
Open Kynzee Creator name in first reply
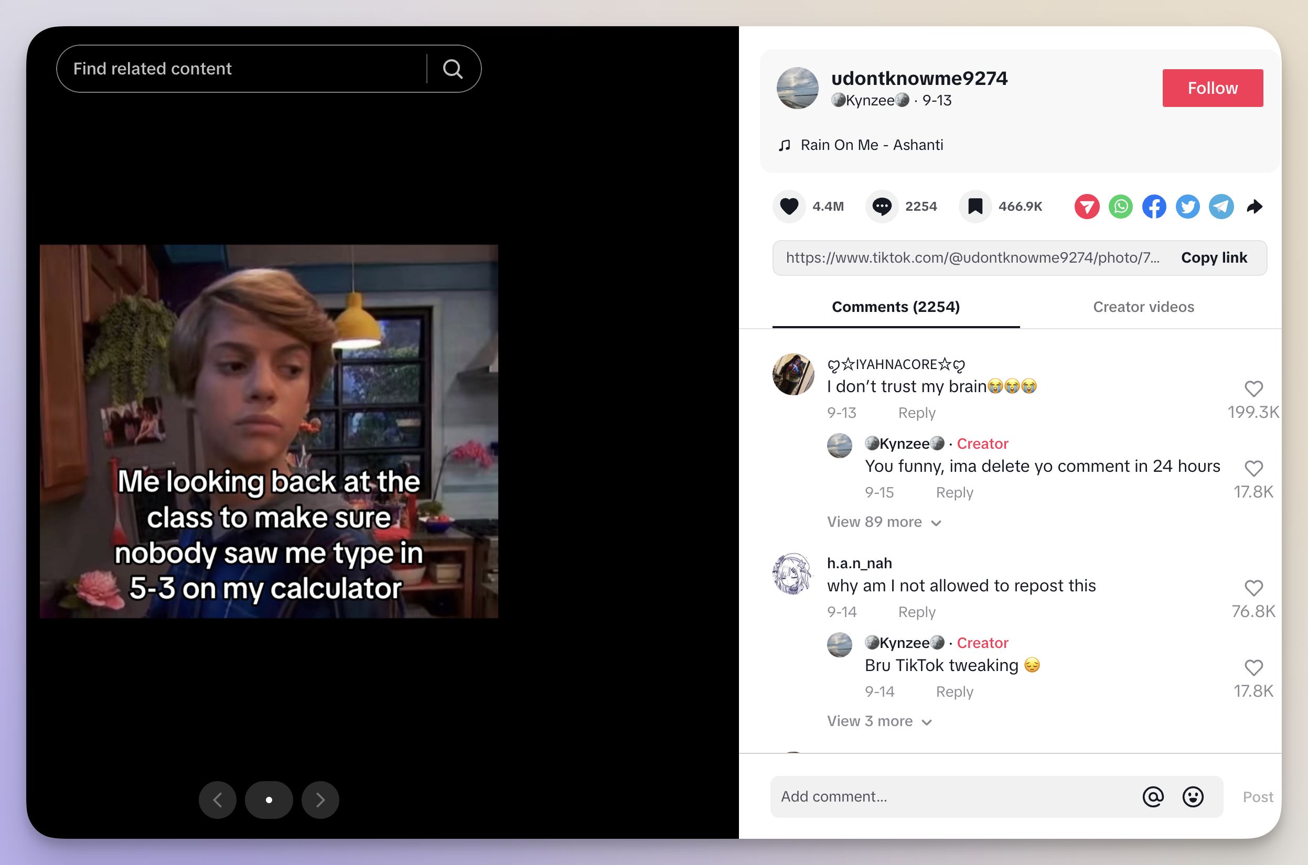(905, 444)
